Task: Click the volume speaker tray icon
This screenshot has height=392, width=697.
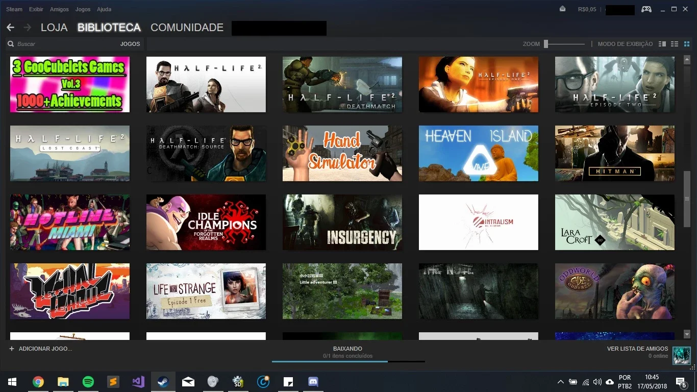Action: (x=598, y=382)
